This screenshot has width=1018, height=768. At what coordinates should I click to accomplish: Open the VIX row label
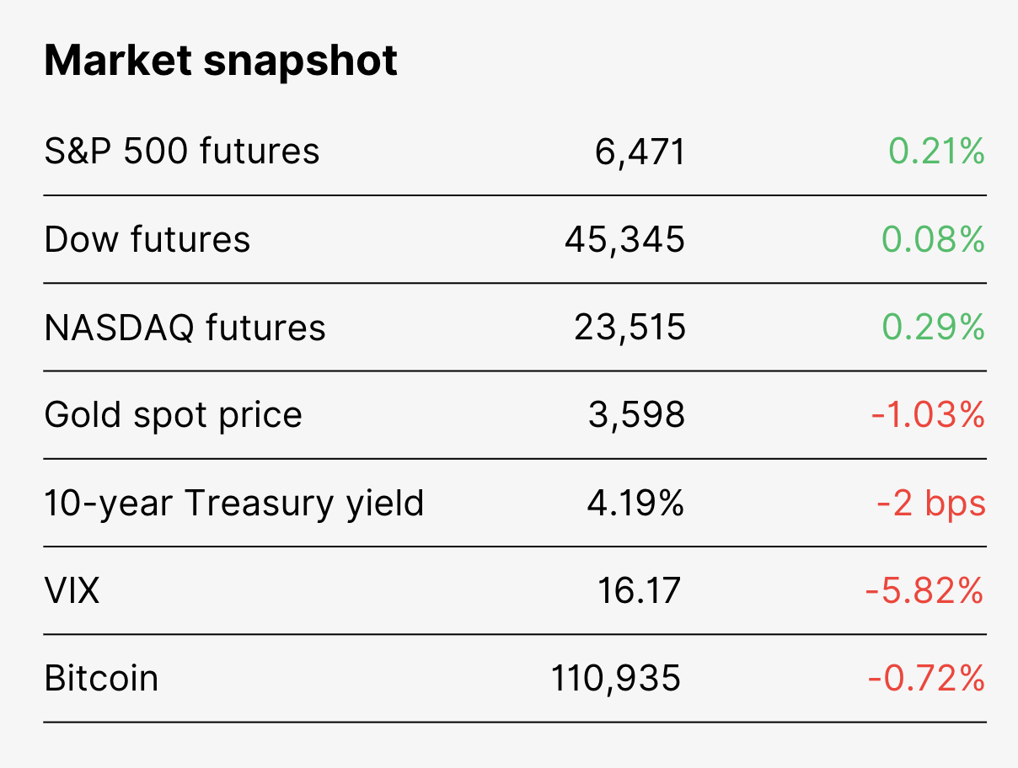(72, 590)
